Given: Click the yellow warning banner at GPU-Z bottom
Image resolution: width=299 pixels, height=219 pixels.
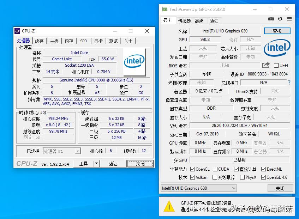Looking at the screenshot, I should point(226,207).
